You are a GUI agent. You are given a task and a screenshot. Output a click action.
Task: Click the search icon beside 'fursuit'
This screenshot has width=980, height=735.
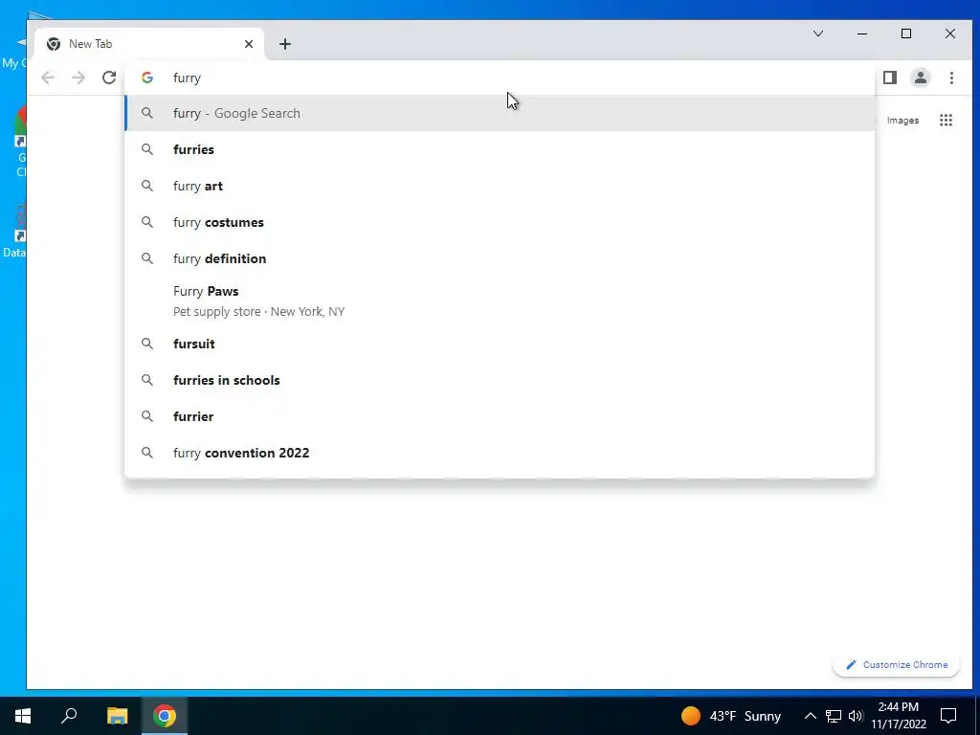coord(146,344)
